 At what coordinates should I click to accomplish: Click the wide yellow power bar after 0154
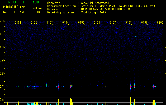pyautogui.click(x=71, y=101)
